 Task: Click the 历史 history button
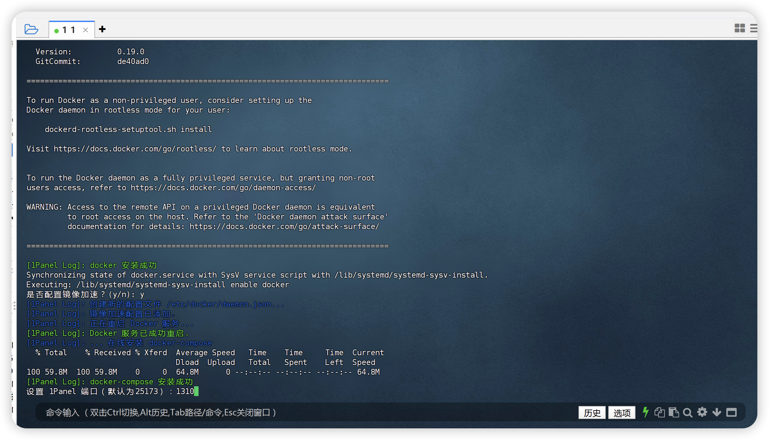pyautogui.click(x=592, y=412)
